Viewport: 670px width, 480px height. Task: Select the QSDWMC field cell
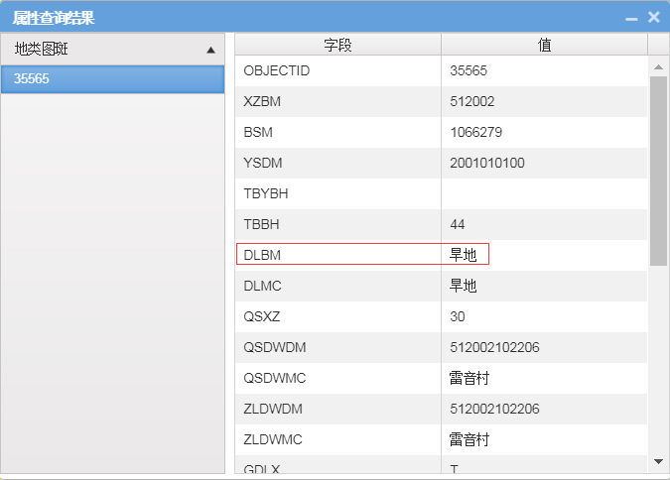(x=337, y=379)
